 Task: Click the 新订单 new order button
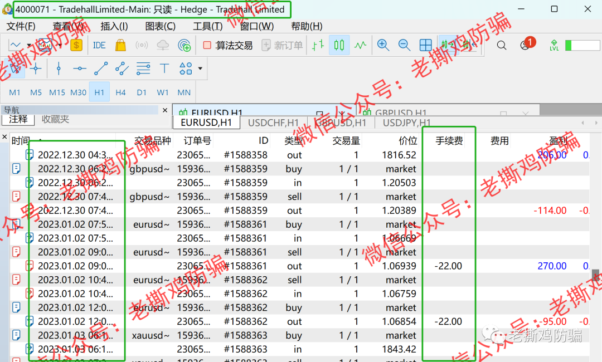(283, 45)
